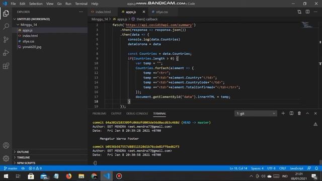The width and height of the screenshot is (322, 181).
Task: Open the terminal selector dropdown '1: git'
Action: pyautogui.click(x=256, y=114)
